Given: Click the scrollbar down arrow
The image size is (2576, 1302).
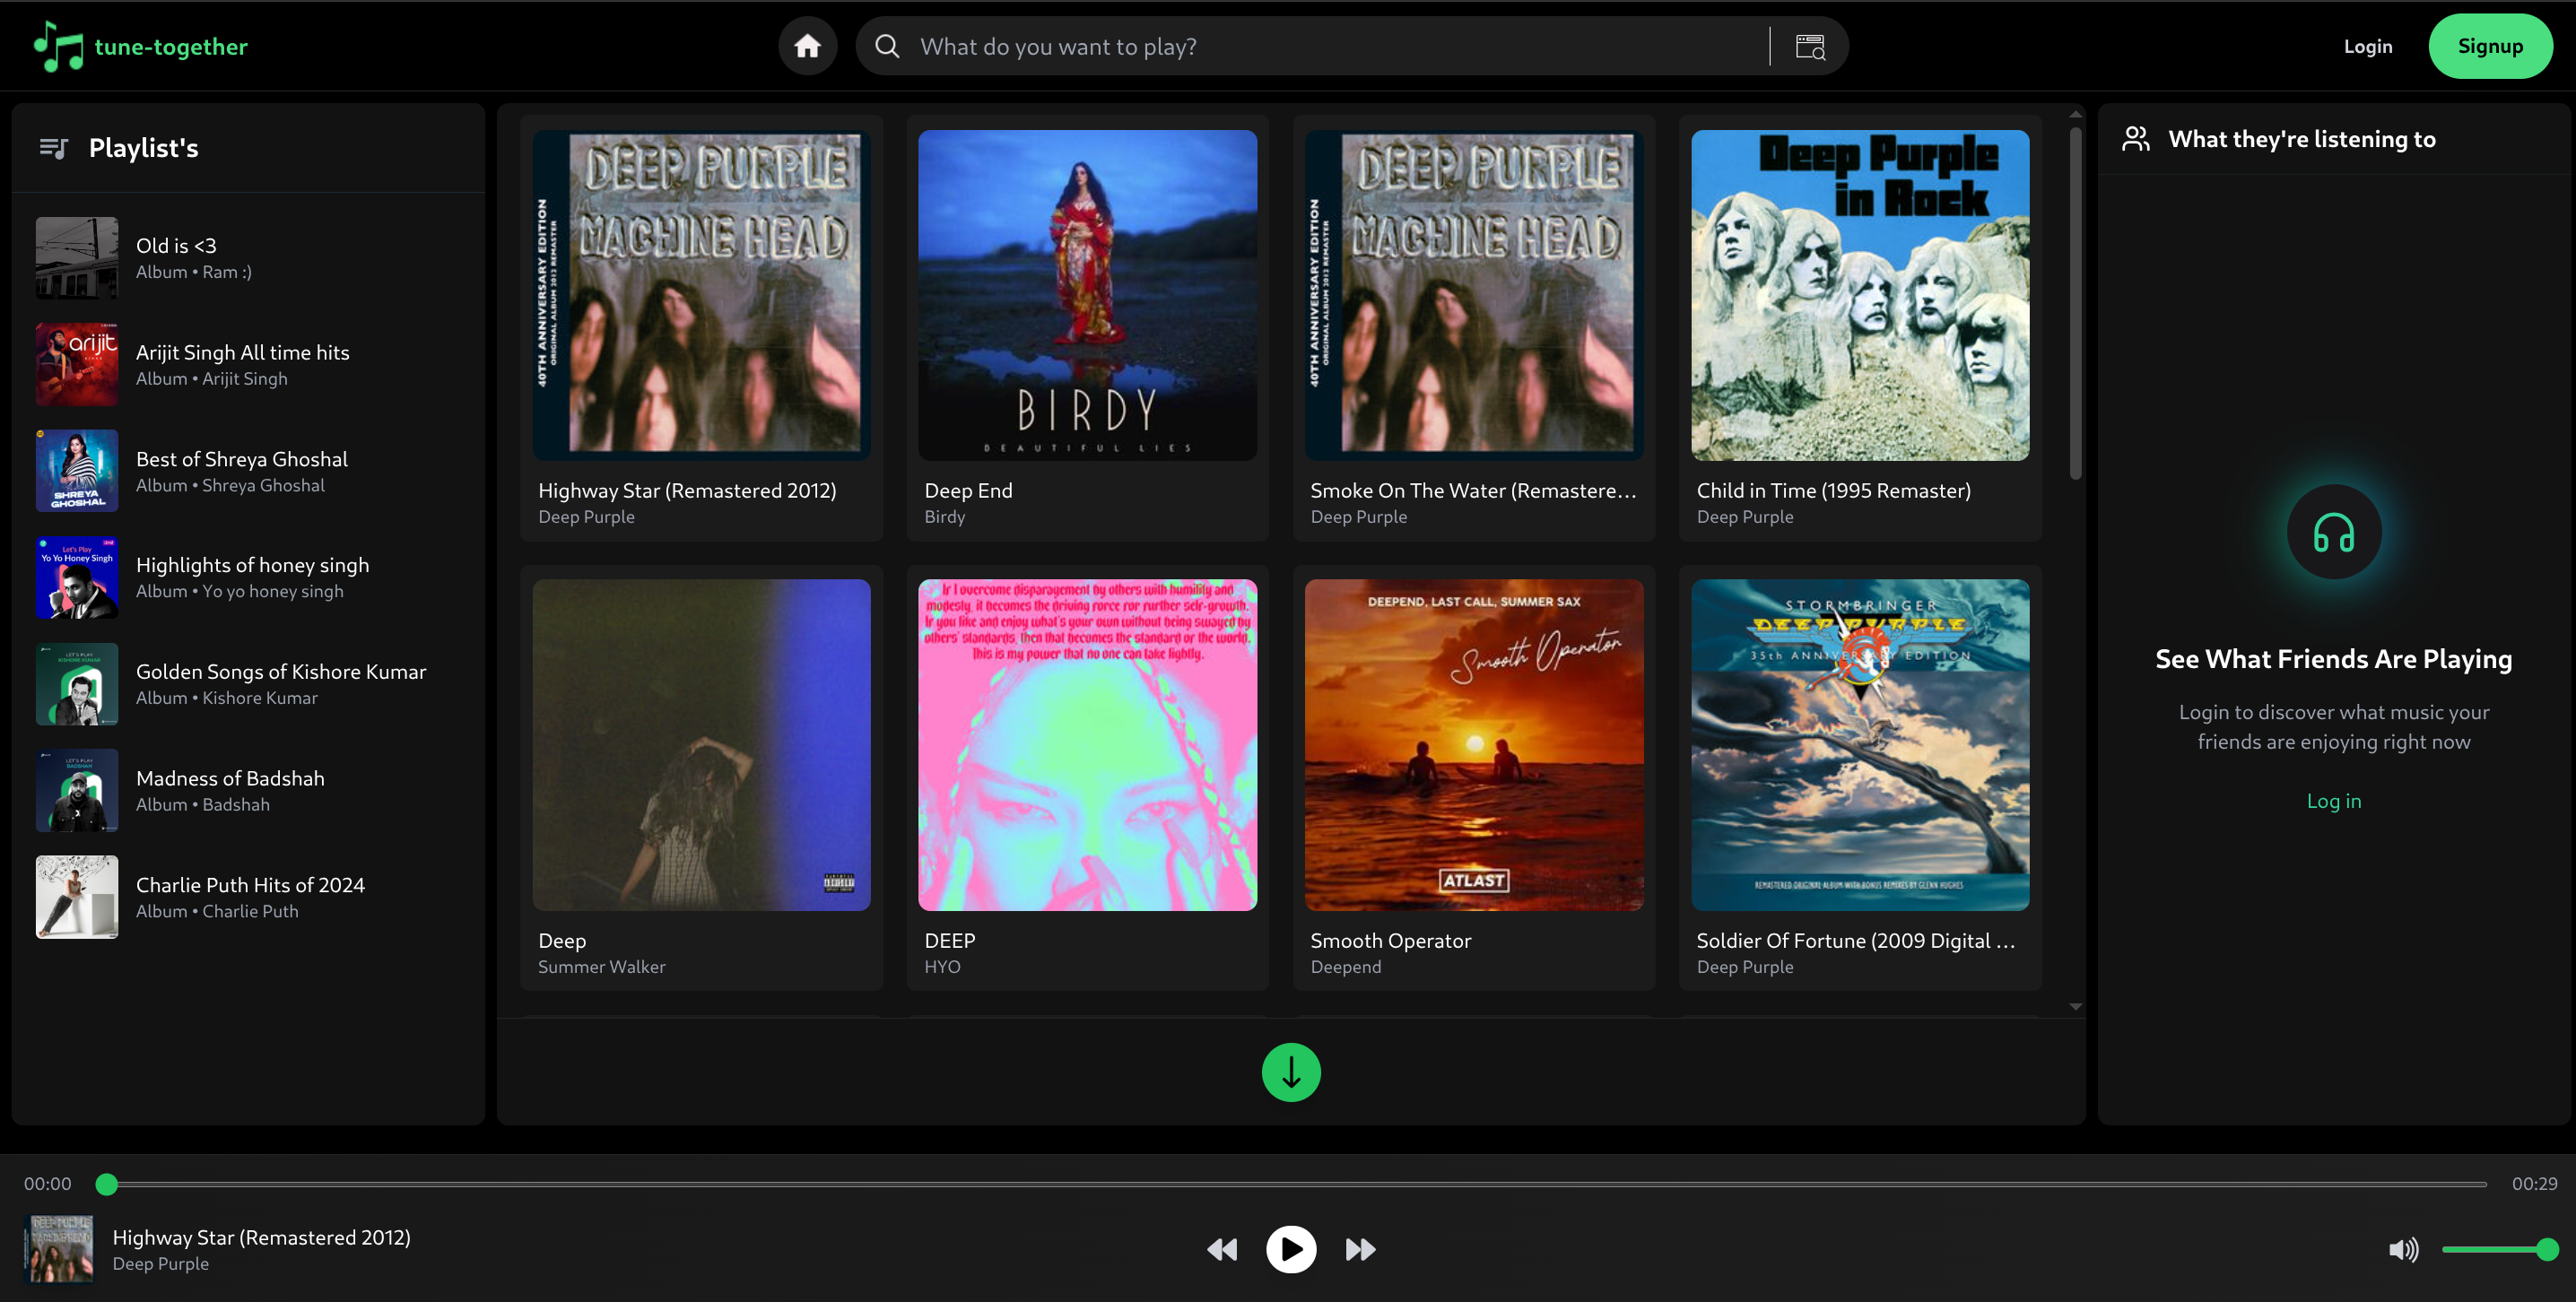Looking at the screenshot, I should [x=2075, y=1007].
